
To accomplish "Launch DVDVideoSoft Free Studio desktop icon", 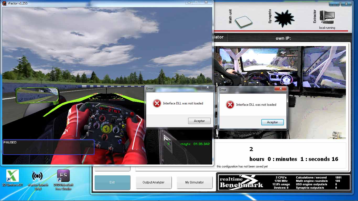I will coord(63,176).
